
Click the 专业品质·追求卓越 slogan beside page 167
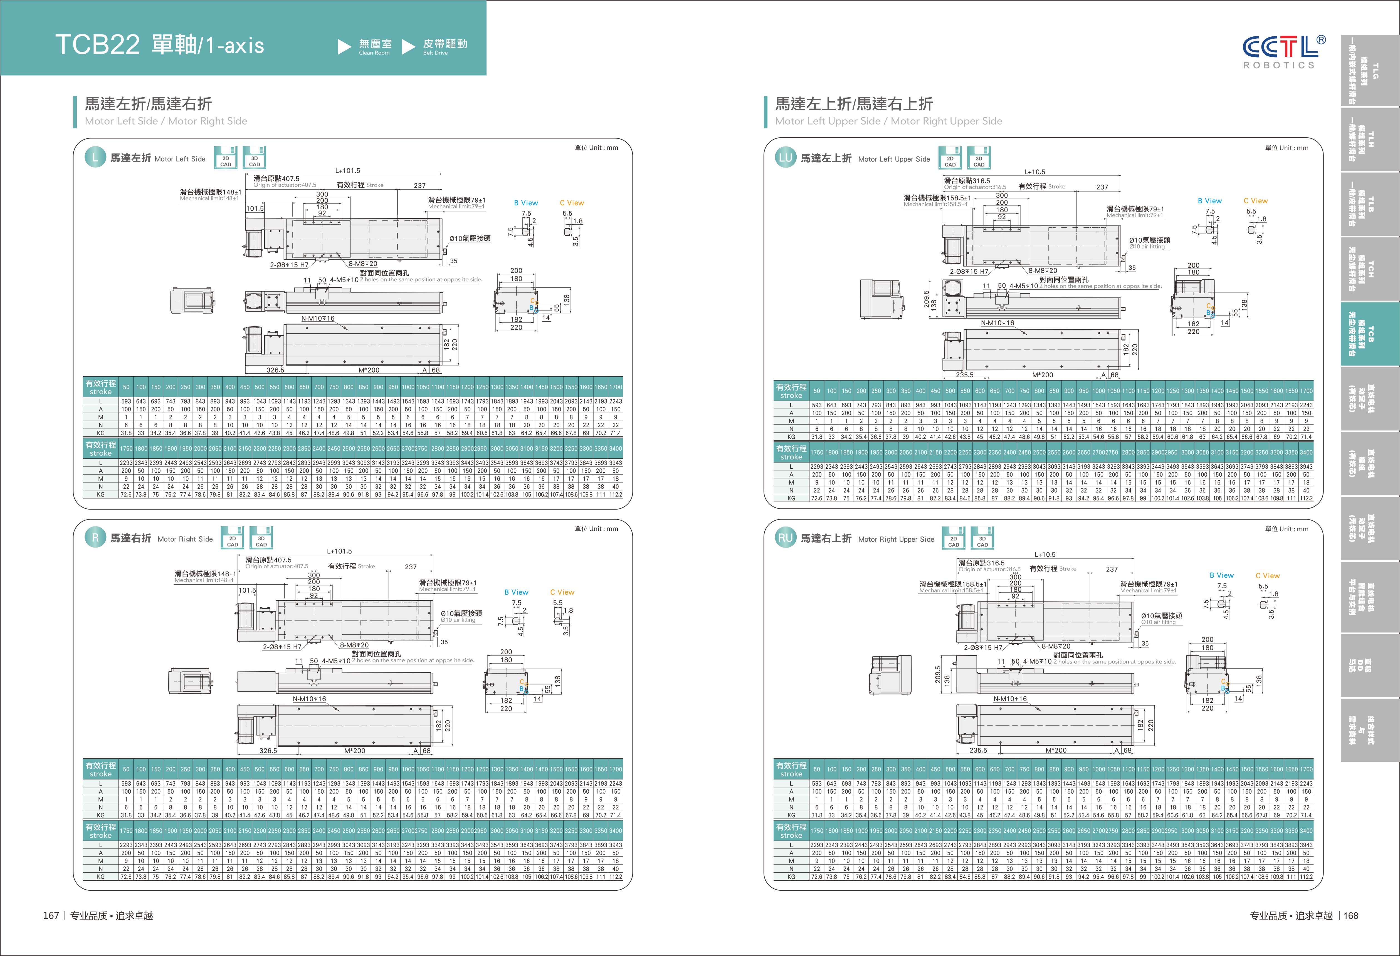pos(112,916)
